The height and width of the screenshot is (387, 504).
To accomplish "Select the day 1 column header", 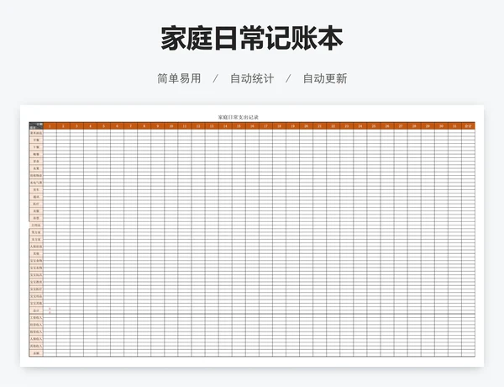I will (x=50, y=126).
